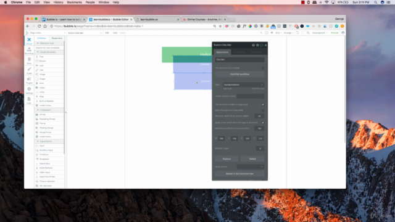The height and width of the screenshot is (222, 395).
Task: Open the Data section icon
Action: click(29, 60)
